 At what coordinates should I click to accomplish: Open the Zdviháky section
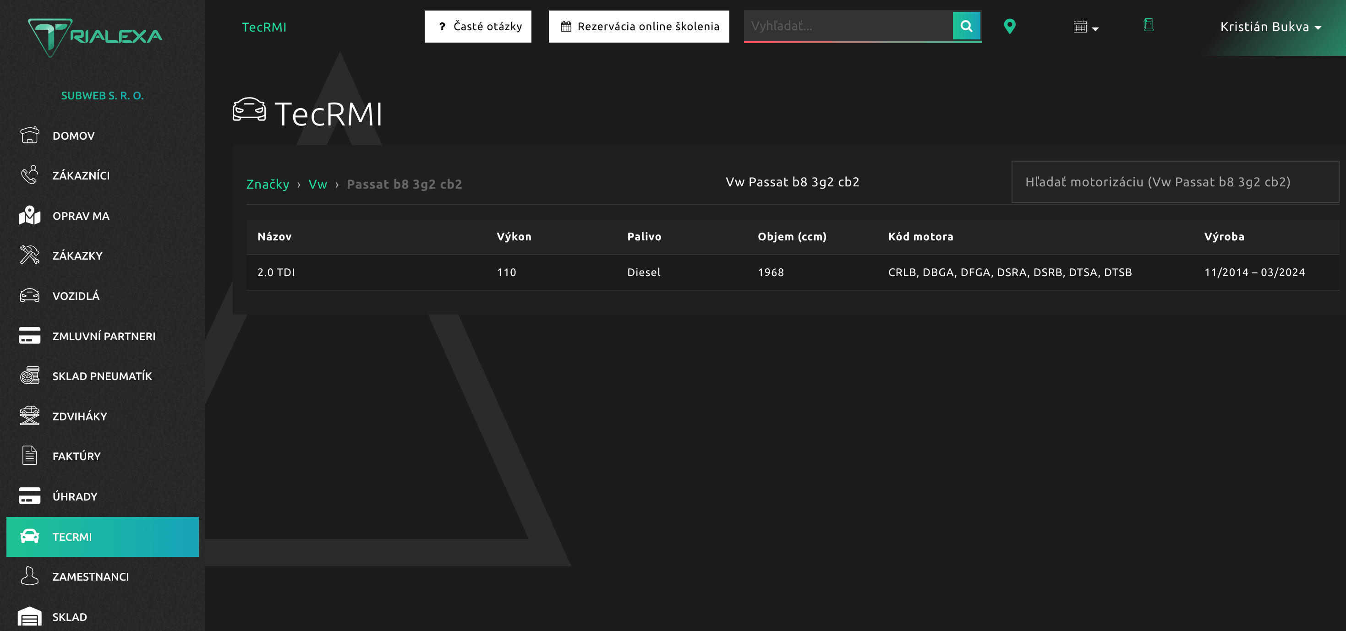[103, 416]
